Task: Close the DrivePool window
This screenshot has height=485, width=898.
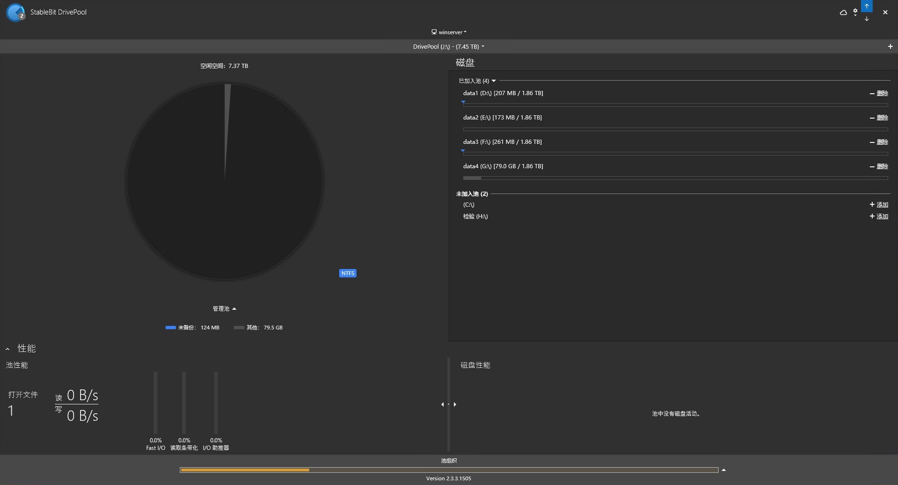Action: tap(885, 13)
